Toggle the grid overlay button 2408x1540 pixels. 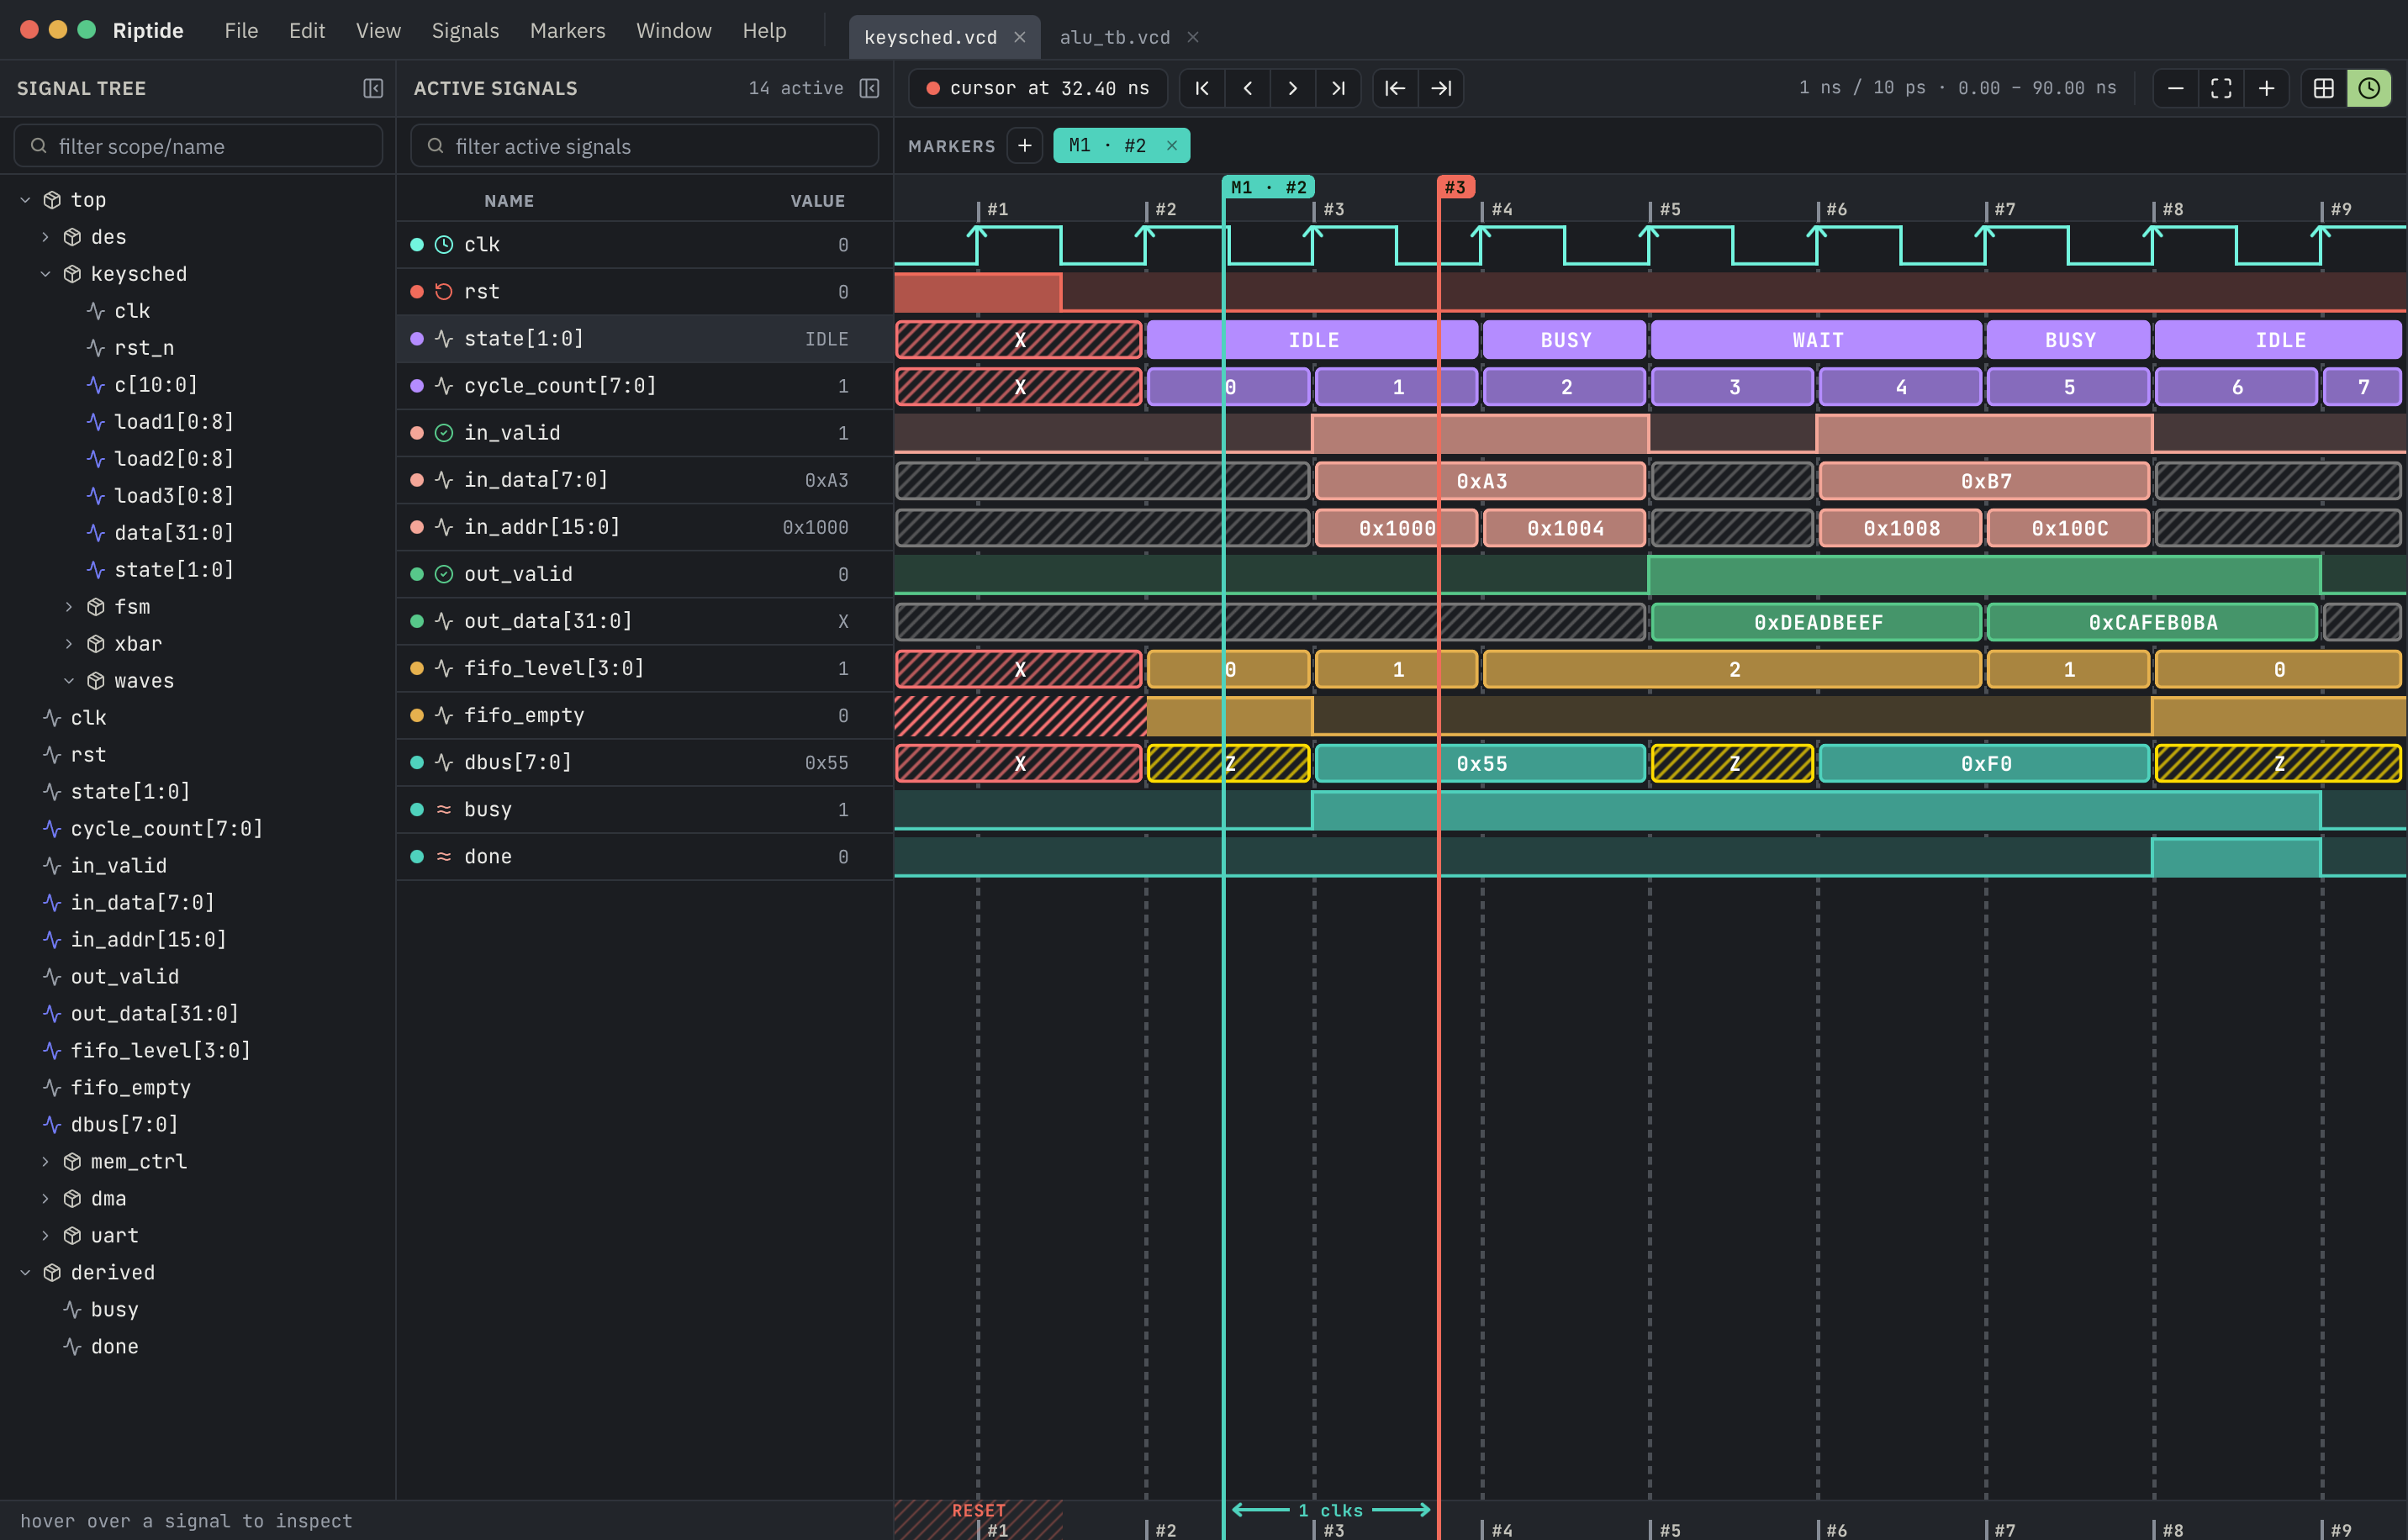(2324, 88)
